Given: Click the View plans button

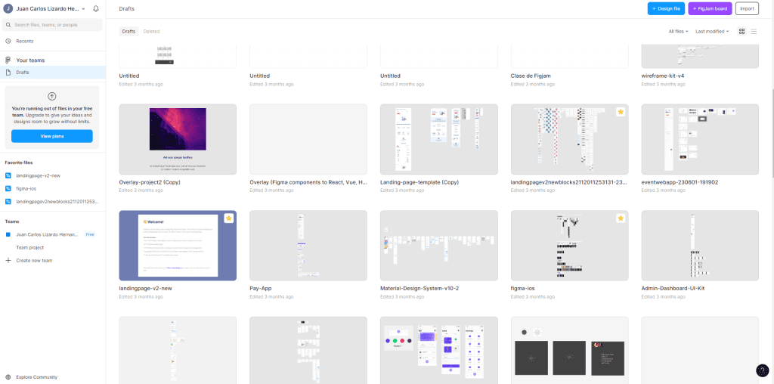Looking at the screenshot, I should point(52,136).
